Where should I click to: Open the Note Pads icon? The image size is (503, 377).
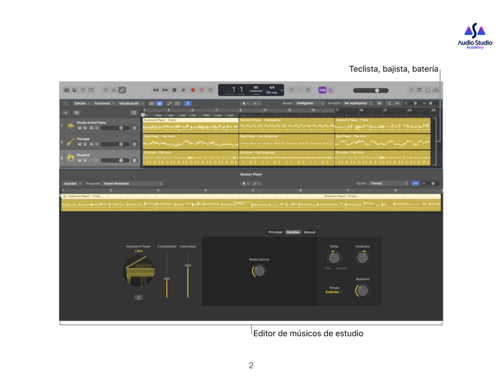[x=419, y=90]
